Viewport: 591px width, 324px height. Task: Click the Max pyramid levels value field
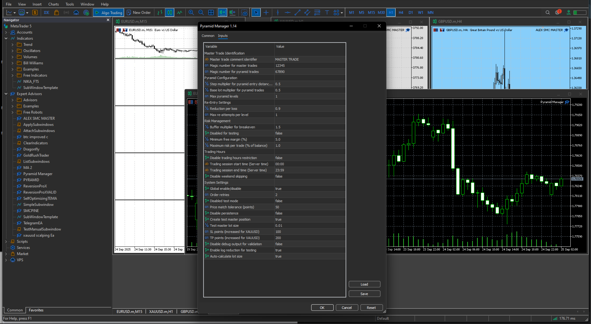(x=310, y=96)
